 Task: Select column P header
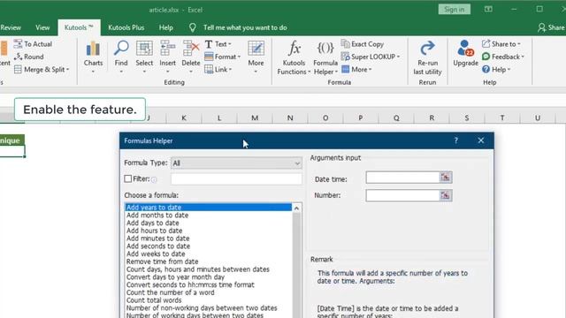pos(360,117)
